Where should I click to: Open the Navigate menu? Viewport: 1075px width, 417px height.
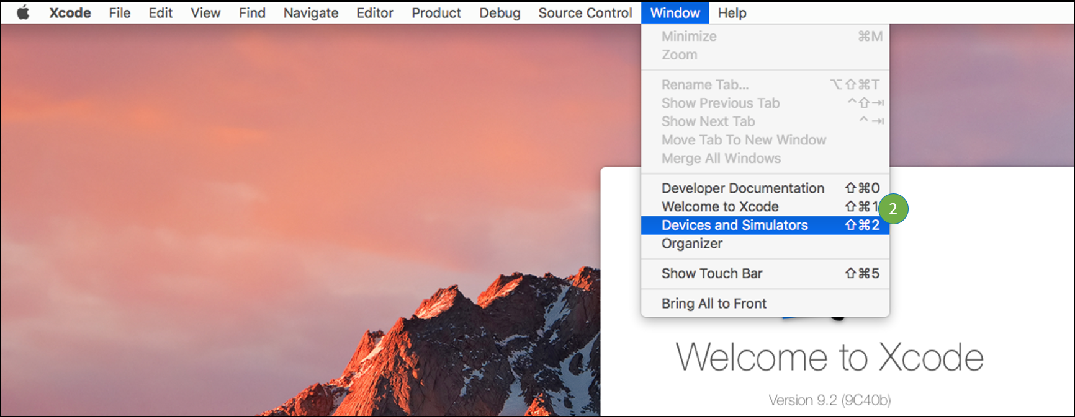click(x=310, y=12)
